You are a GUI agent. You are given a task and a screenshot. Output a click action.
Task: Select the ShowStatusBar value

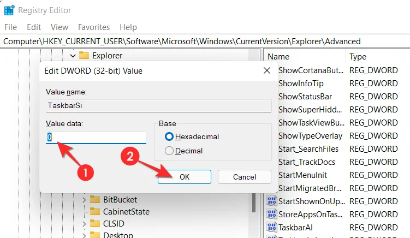(x=305, y=97)
